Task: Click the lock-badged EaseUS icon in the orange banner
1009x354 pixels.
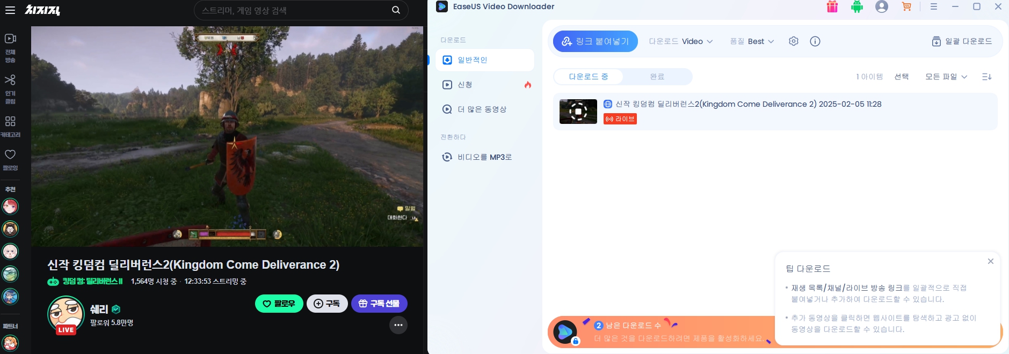Action: pos(565,332)
